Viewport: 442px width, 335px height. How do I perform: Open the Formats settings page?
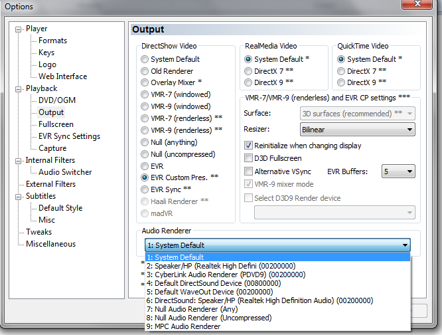[52, 41]
